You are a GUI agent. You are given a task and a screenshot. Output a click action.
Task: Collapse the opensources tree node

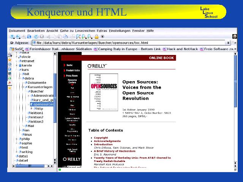(28, 104)
